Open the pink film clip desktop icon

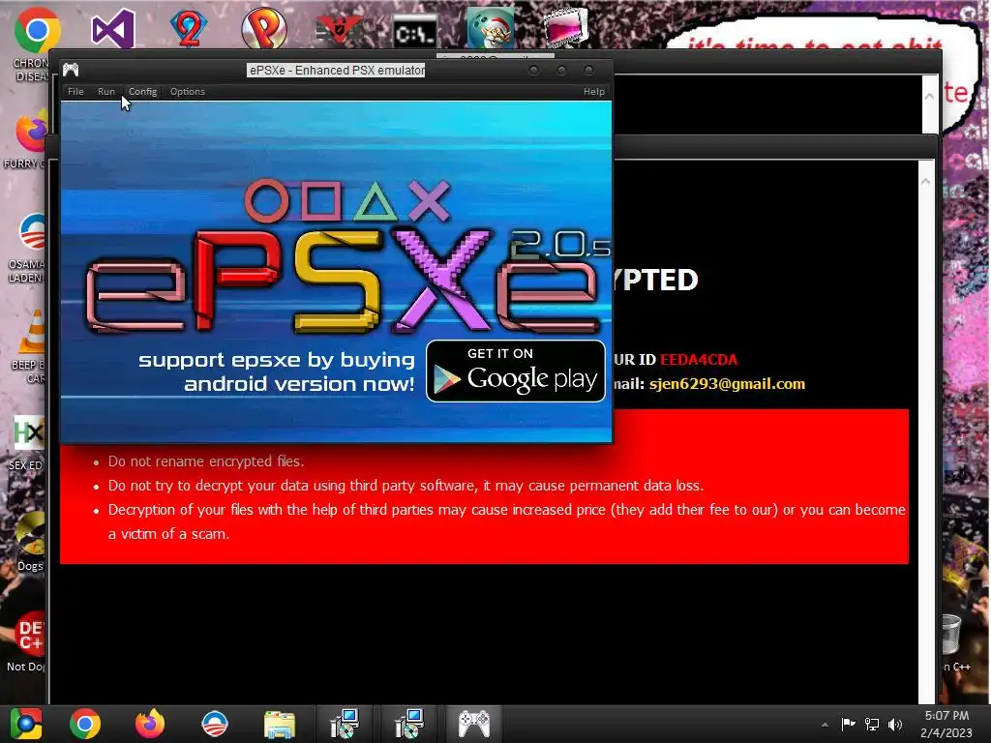click(x=565, y=28)
